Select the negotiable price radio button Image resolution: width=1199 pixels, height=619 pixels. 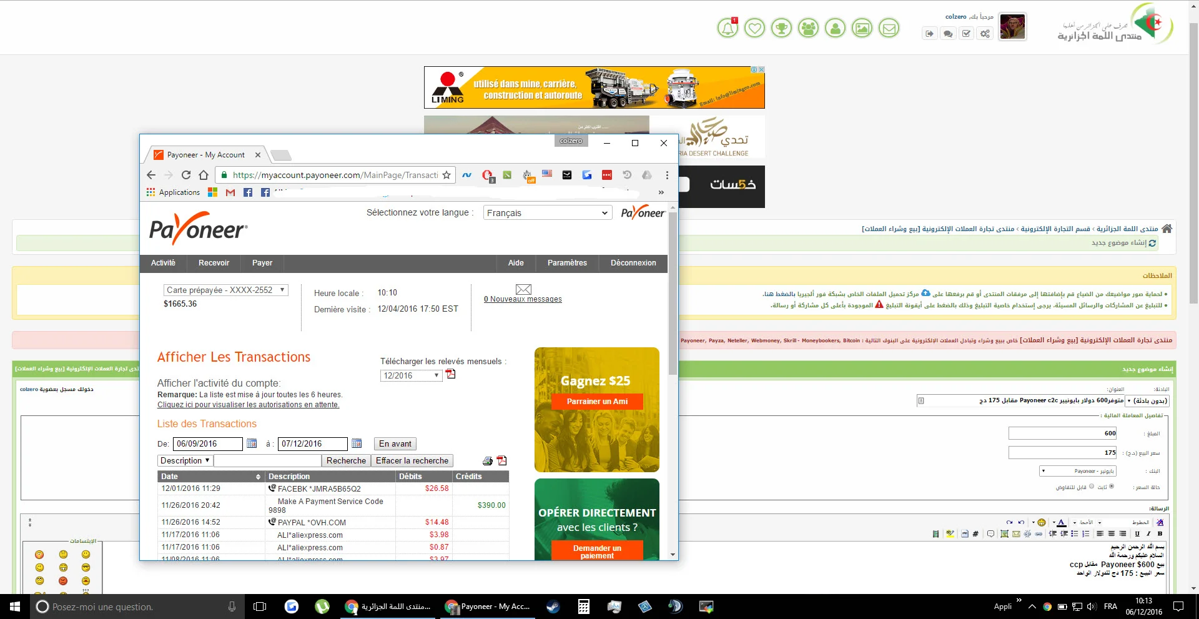pos(1092,487)
